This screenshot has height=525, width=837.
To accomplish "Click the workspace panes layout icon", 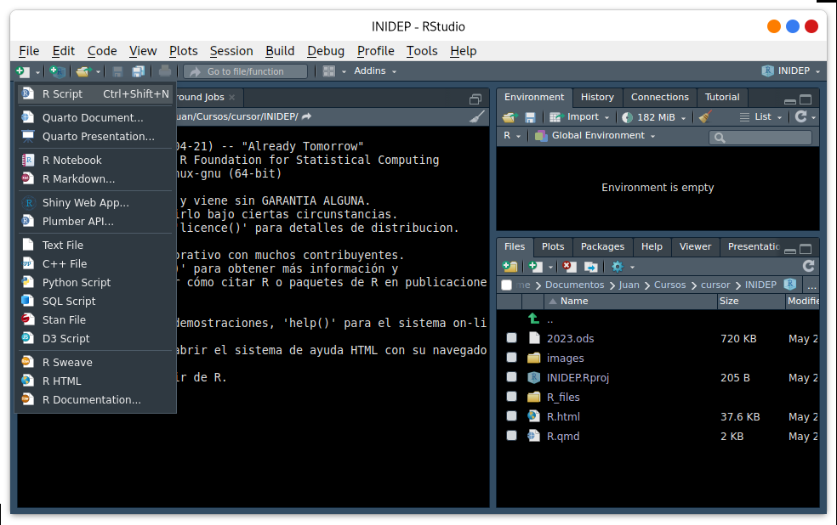I will click(x=329, y=71).
